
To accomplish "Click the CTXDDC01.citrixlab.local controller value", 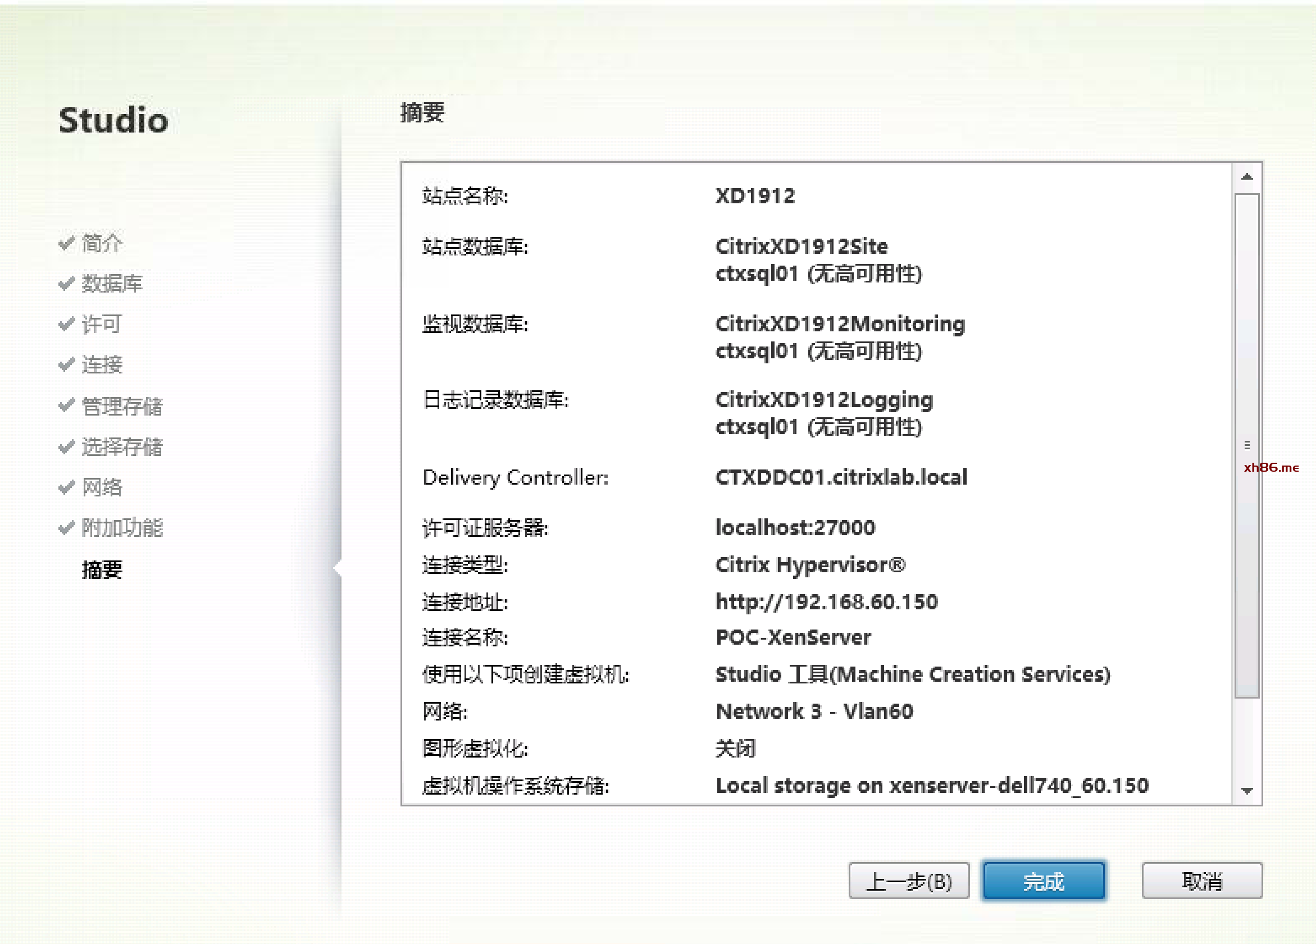I will pos(841,477).
